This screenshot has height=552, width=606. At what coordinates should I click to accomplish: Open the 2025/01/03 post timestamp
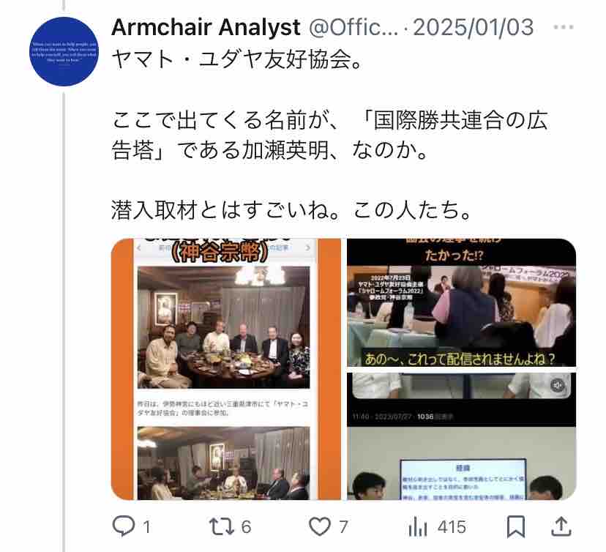[x=473, y=27]
